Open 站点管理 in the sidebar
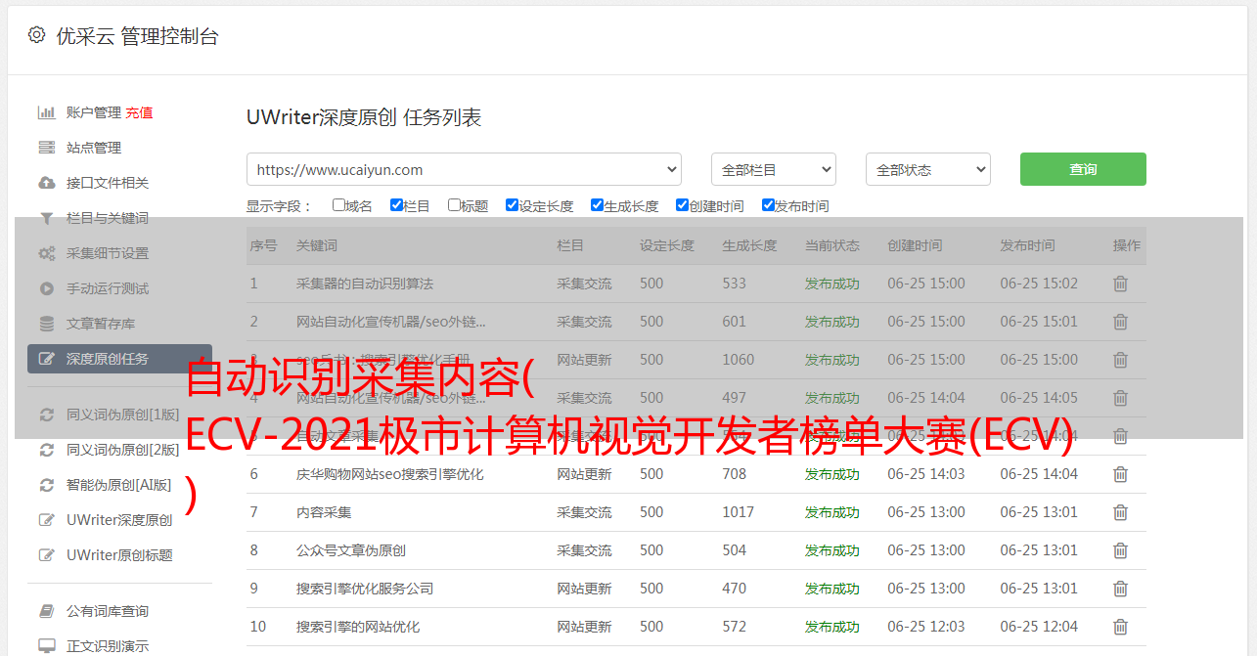Image resolution: width=1257 pixels, height=656 pixels. click(x=94, y=148)
